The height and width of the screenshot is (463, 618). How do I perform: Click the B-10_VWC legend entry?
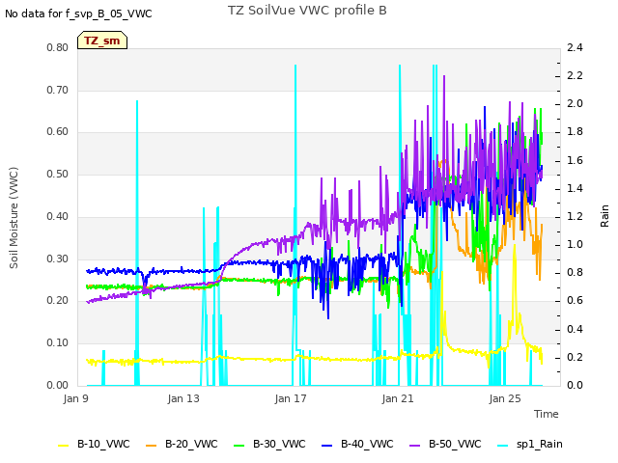click(x=94, y=444)
